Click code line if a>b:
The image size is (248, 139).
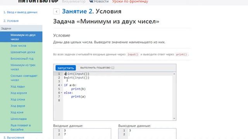point(70,85)
